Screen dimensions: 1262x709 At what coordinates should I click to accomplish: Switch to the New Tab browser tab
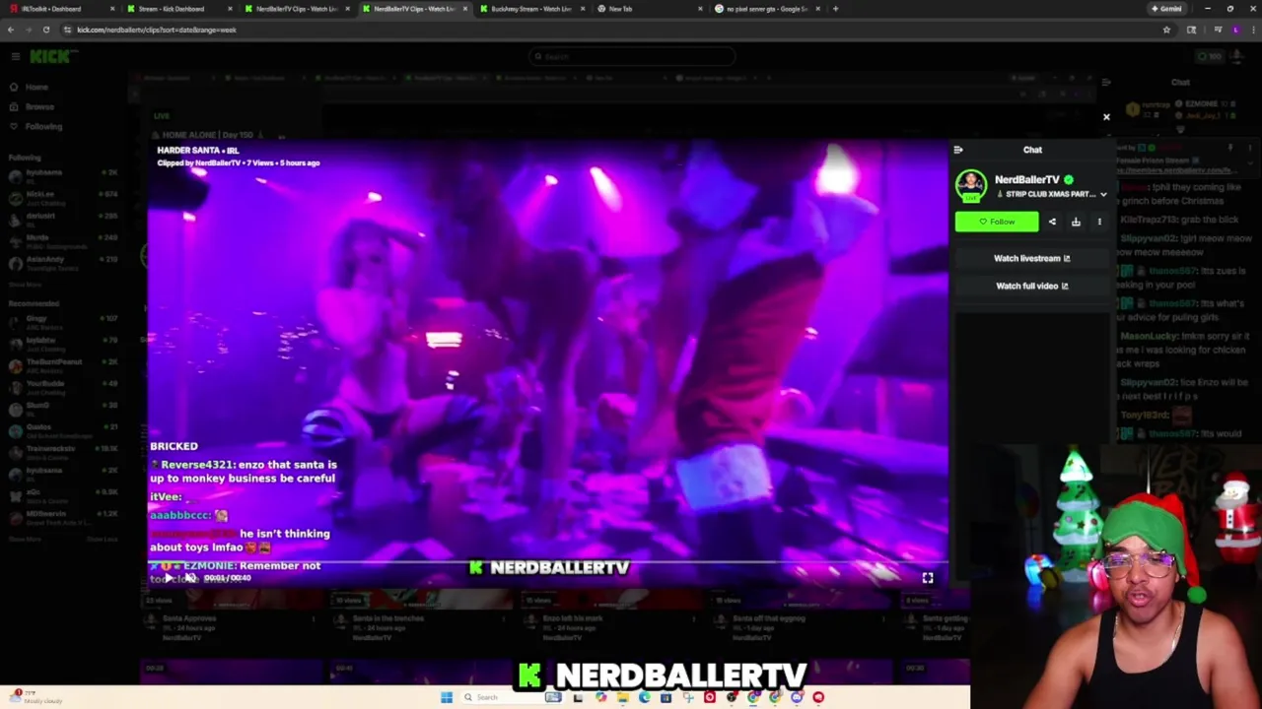(x=649, y=9)
